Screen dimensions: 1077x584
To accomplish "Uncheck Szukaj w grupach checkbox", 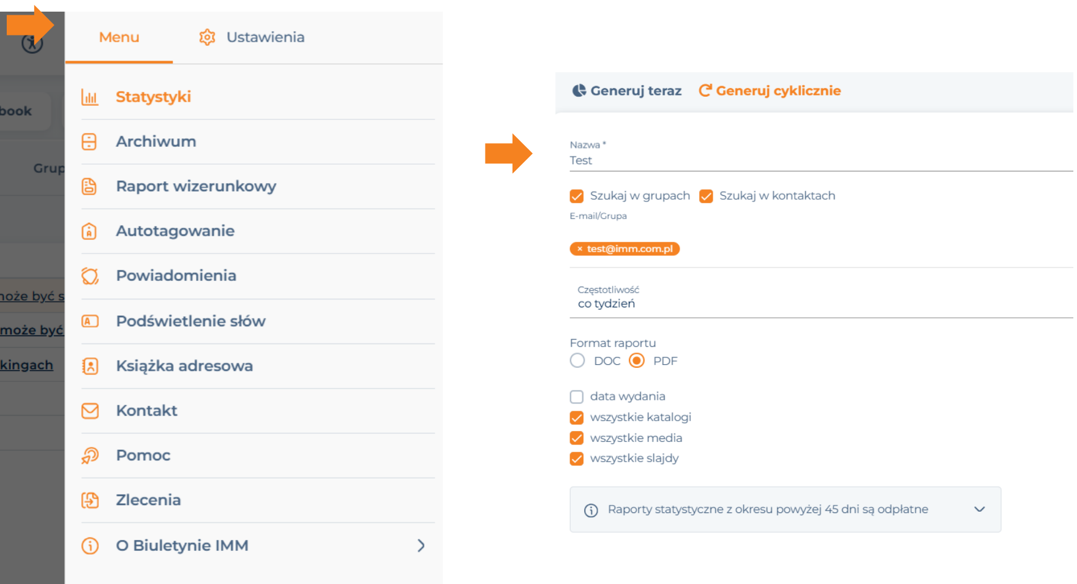I will [x=577, y=196].
